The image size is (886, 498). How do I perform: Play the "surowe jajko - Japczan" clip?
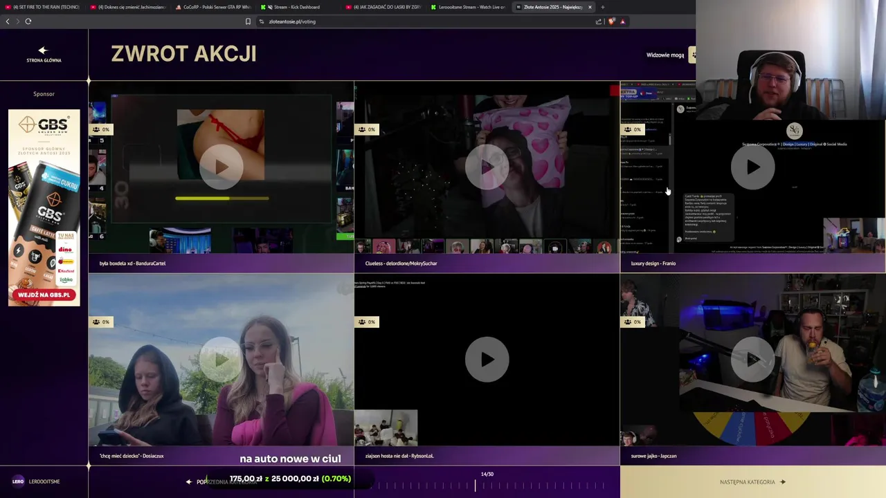752,360
